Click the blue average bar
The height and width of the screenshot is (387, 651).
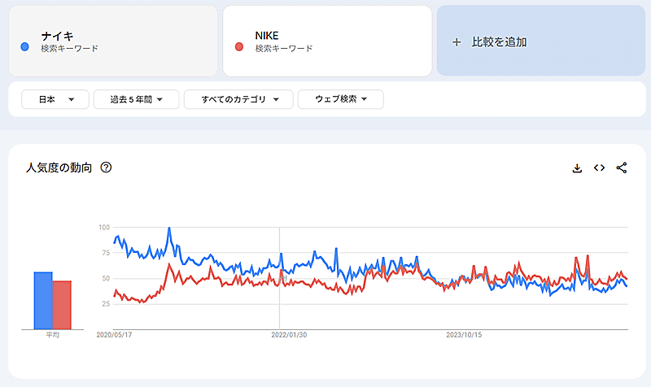tap(43, 300)
